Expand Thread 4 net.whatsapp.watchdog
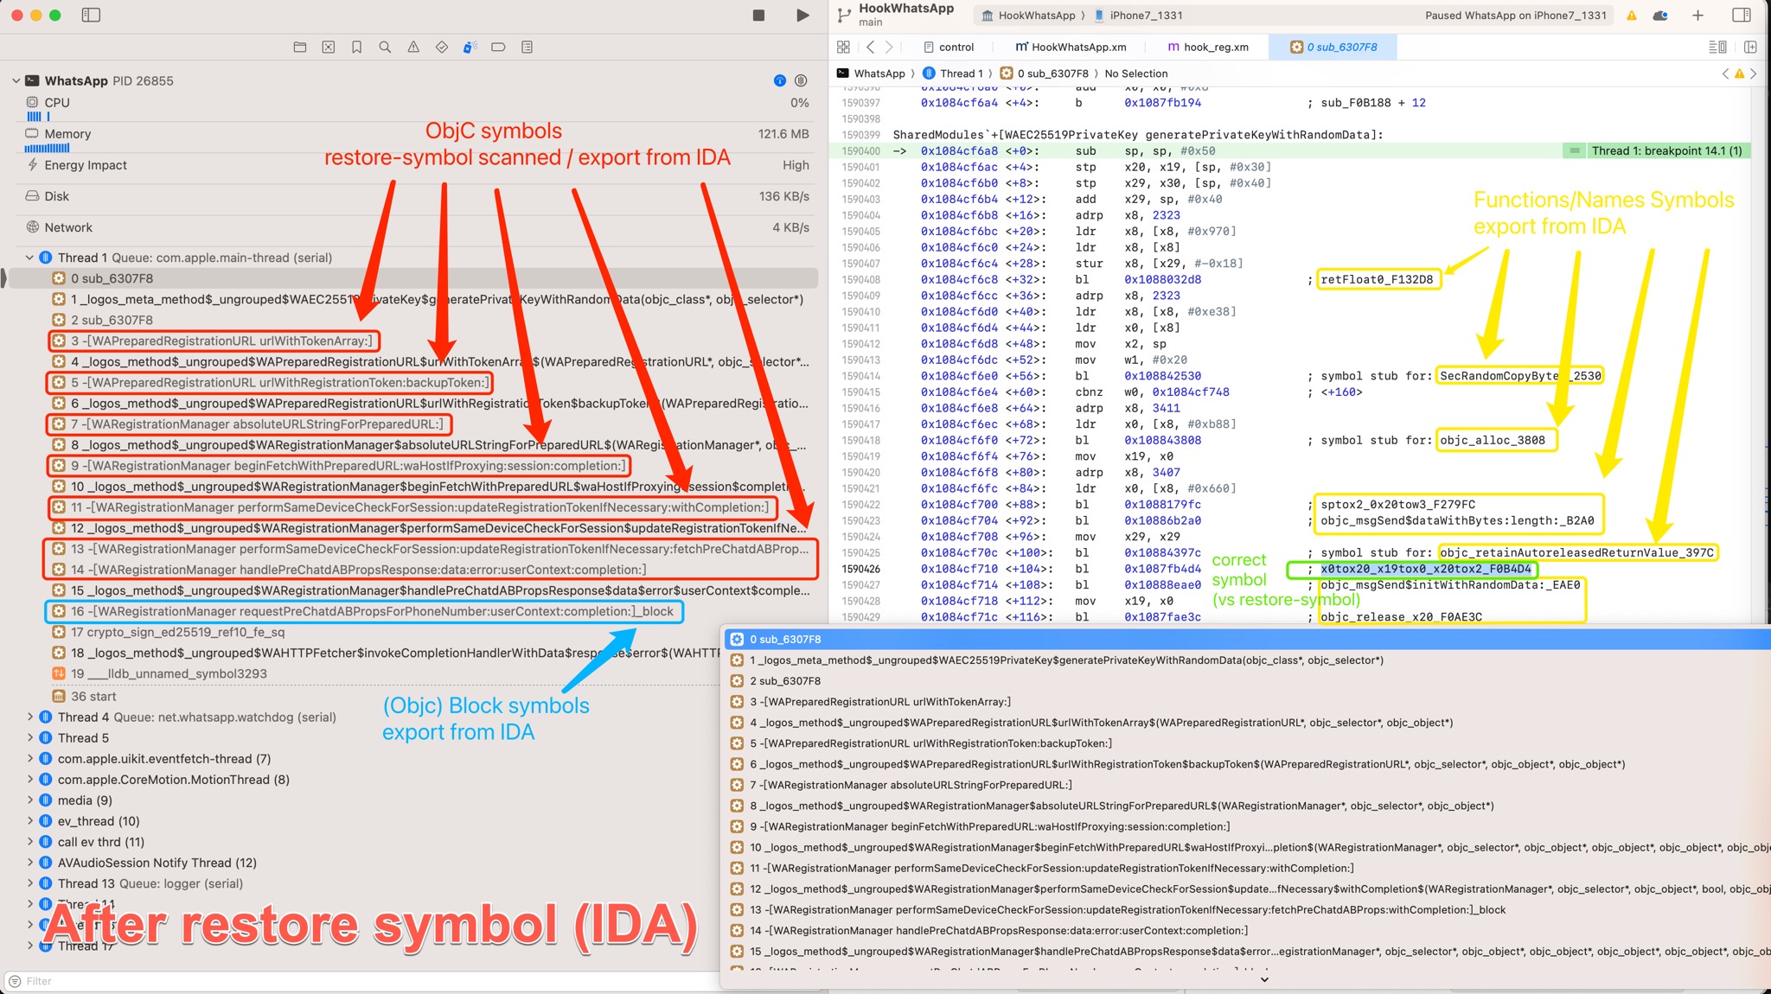The image size is (1771, 994). click(x=29, y=717)
